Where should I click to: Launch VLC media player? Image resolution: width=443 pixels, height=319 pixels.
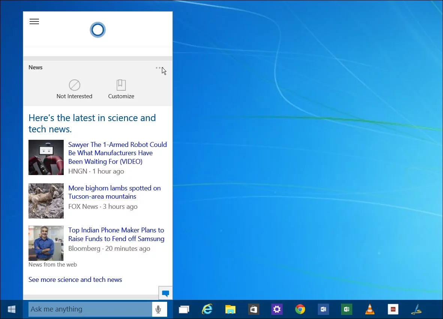tap(370, 309)
